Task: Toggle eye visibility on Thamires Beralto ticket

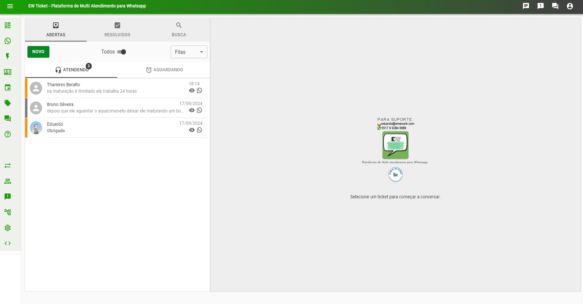Action: pyautogui.click(x=192, y=91)
